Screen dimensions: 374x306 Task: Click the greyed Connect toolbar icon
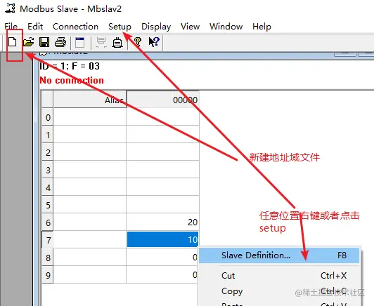tap(101, 42)
